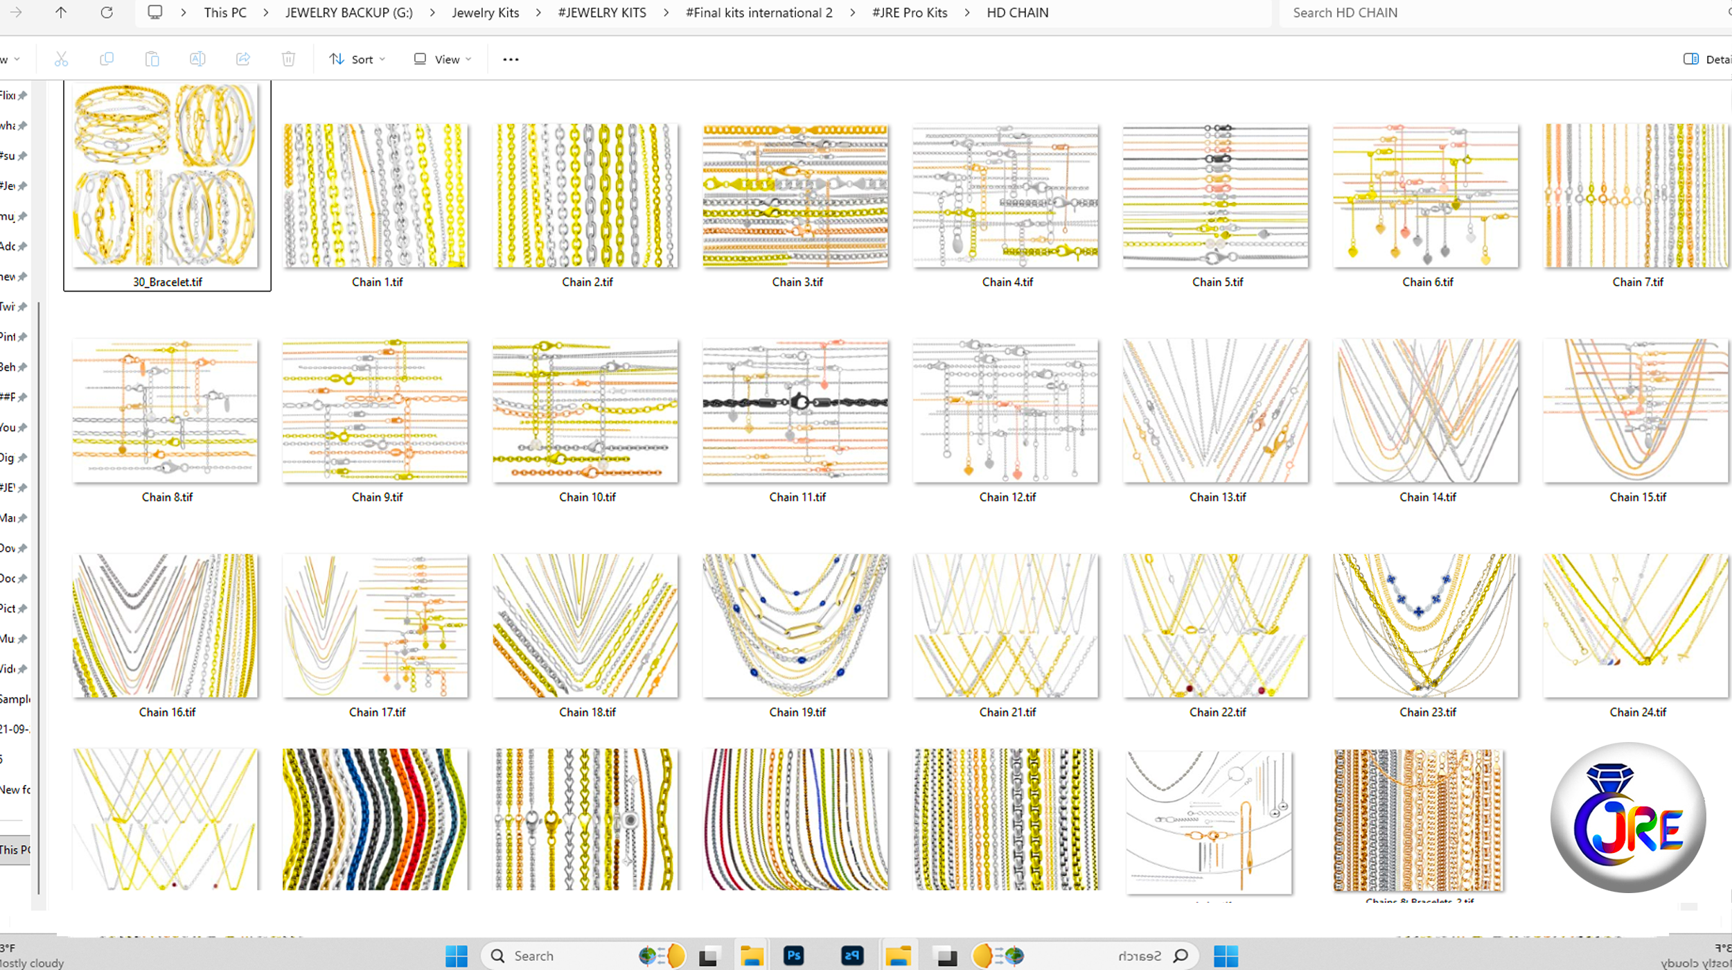Click the Share icon in toolbar
The image size is (1732, 970).
(x=242, y=60)
